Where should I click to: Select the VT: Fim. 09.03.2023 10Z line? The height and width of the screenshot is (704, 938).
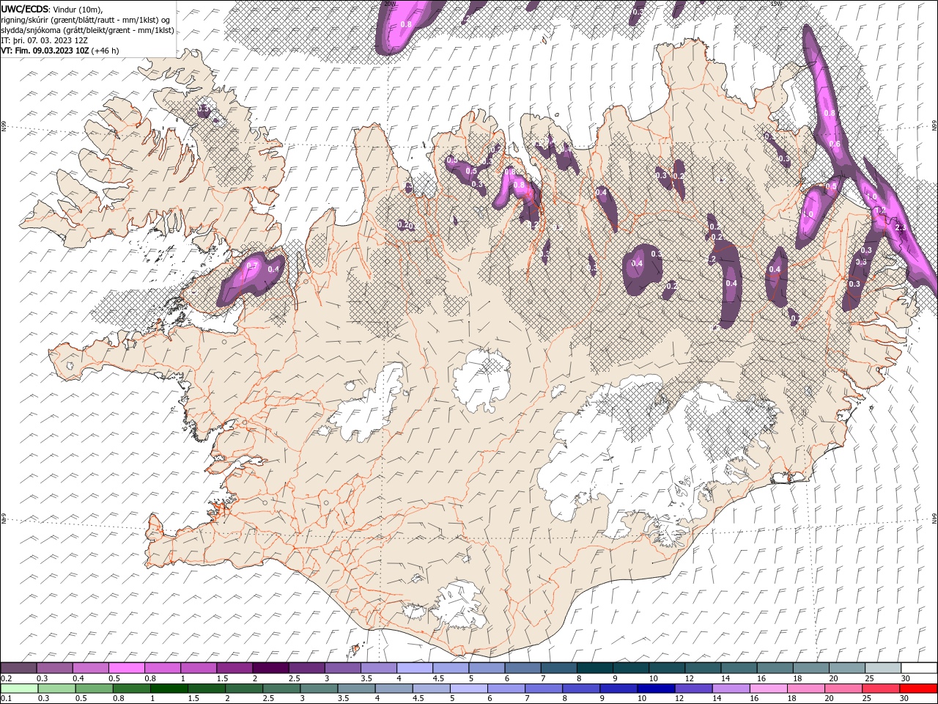[x=59, y=51]
